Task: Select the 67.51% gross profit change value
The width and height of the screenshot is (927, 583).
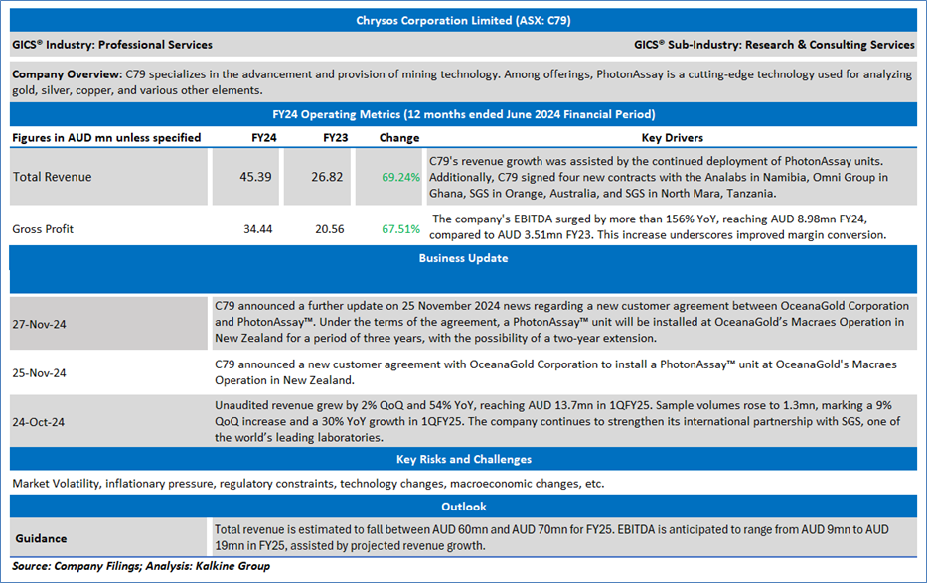Action: [x=400, y=229]
